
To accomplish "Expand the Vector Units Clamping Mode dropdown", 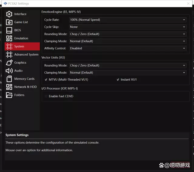I will [x=128, y=73].
